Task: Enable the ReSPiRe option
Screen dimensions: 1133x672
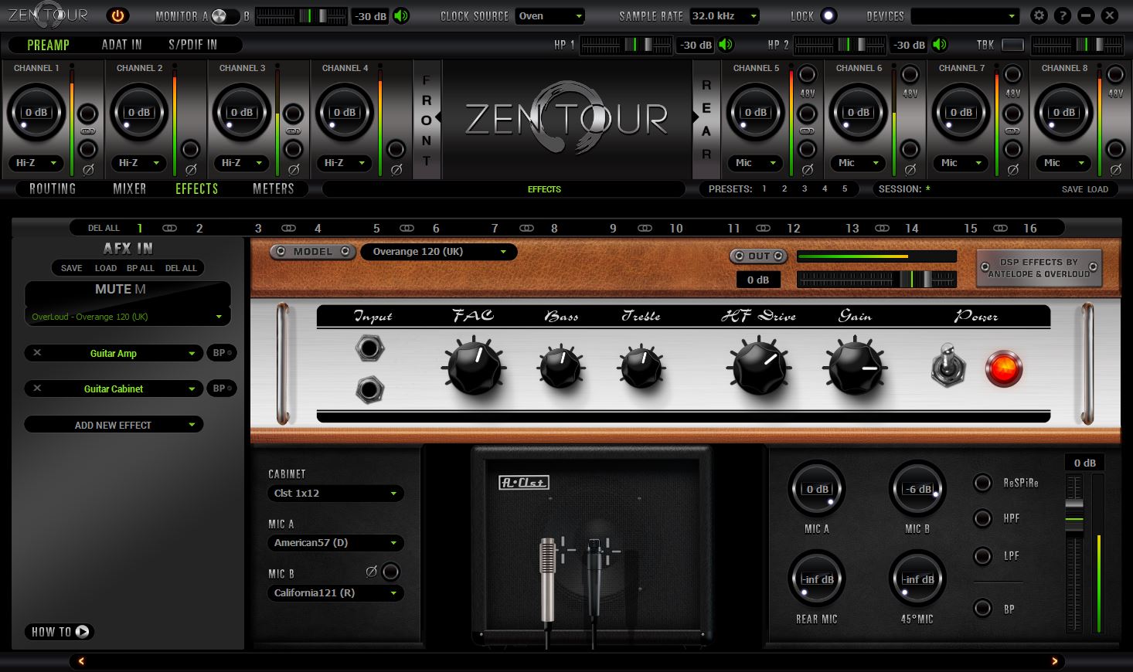Action: click(982, 483)
